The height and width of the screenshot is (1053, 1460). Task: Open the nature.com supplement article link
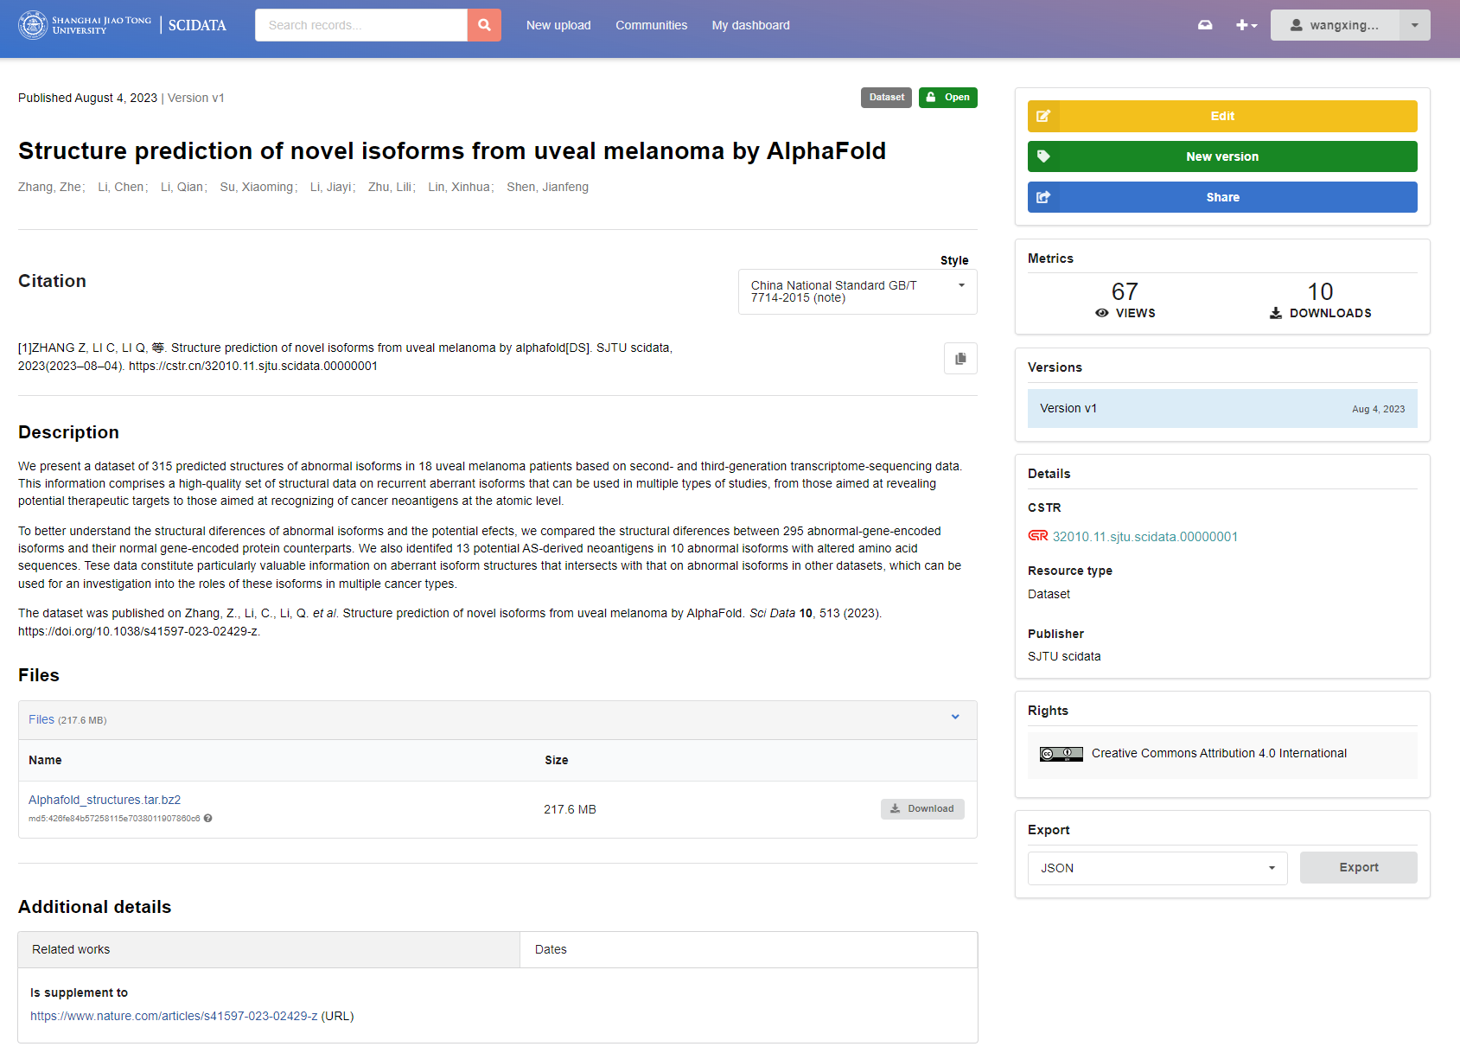coord(174,1016)
